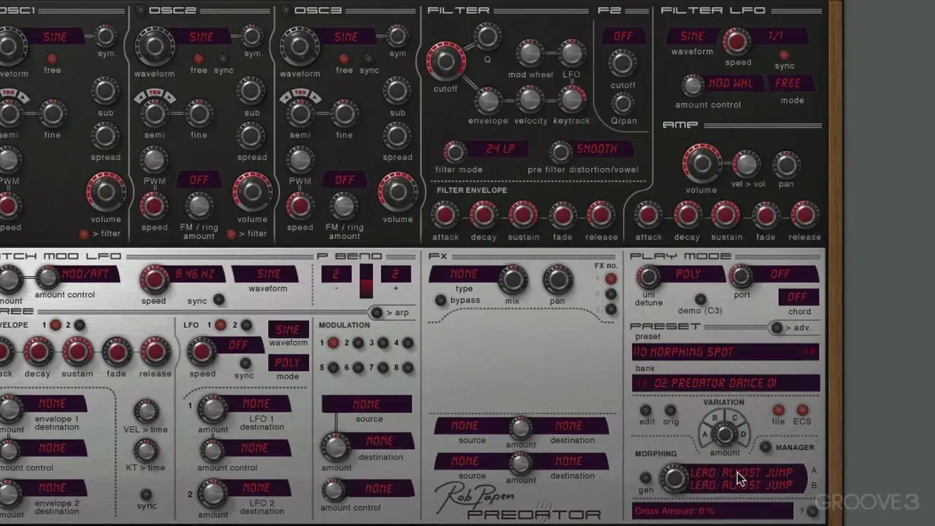Screen dimensions: 935x526
Task: Select variation D segment
Action: [x=743, y=433]
